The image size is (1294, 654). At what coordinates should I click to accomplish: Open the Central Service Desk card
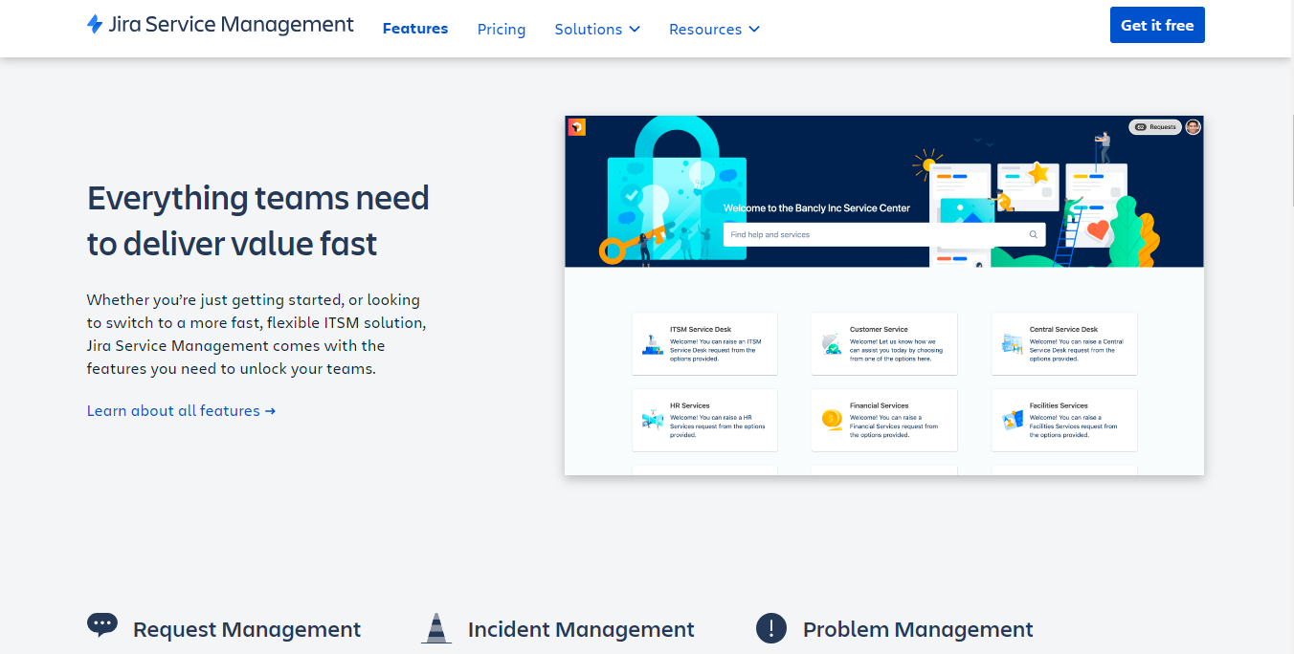(1064, 344)
